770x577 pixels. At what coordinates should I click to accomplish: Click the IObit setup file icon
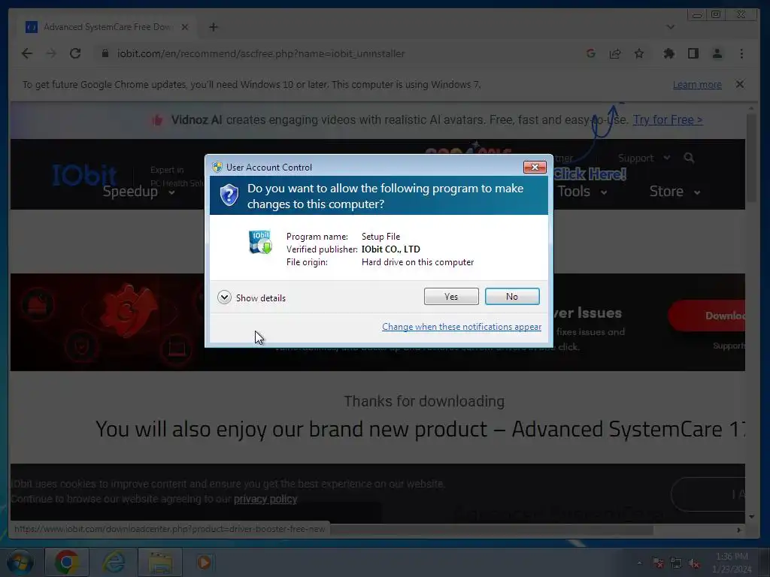point(260,242)
